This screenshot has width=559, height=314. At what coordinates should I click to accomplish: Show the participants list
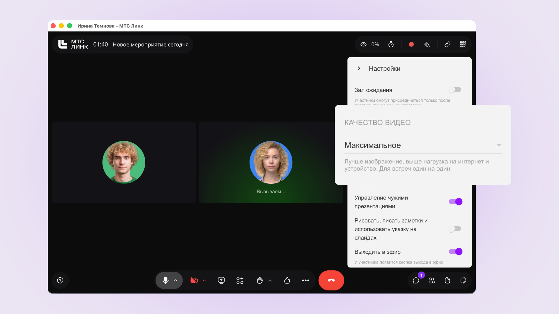point(432,280)
